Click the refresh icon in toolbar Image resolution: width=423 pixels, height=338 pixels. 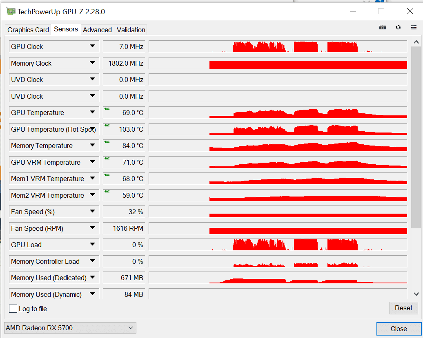(x=398, y=27)
